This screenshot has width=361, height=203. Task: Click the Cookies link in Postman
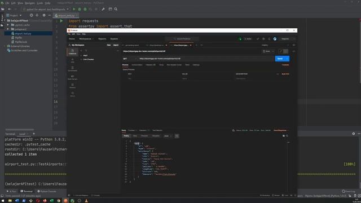point(285,65)
